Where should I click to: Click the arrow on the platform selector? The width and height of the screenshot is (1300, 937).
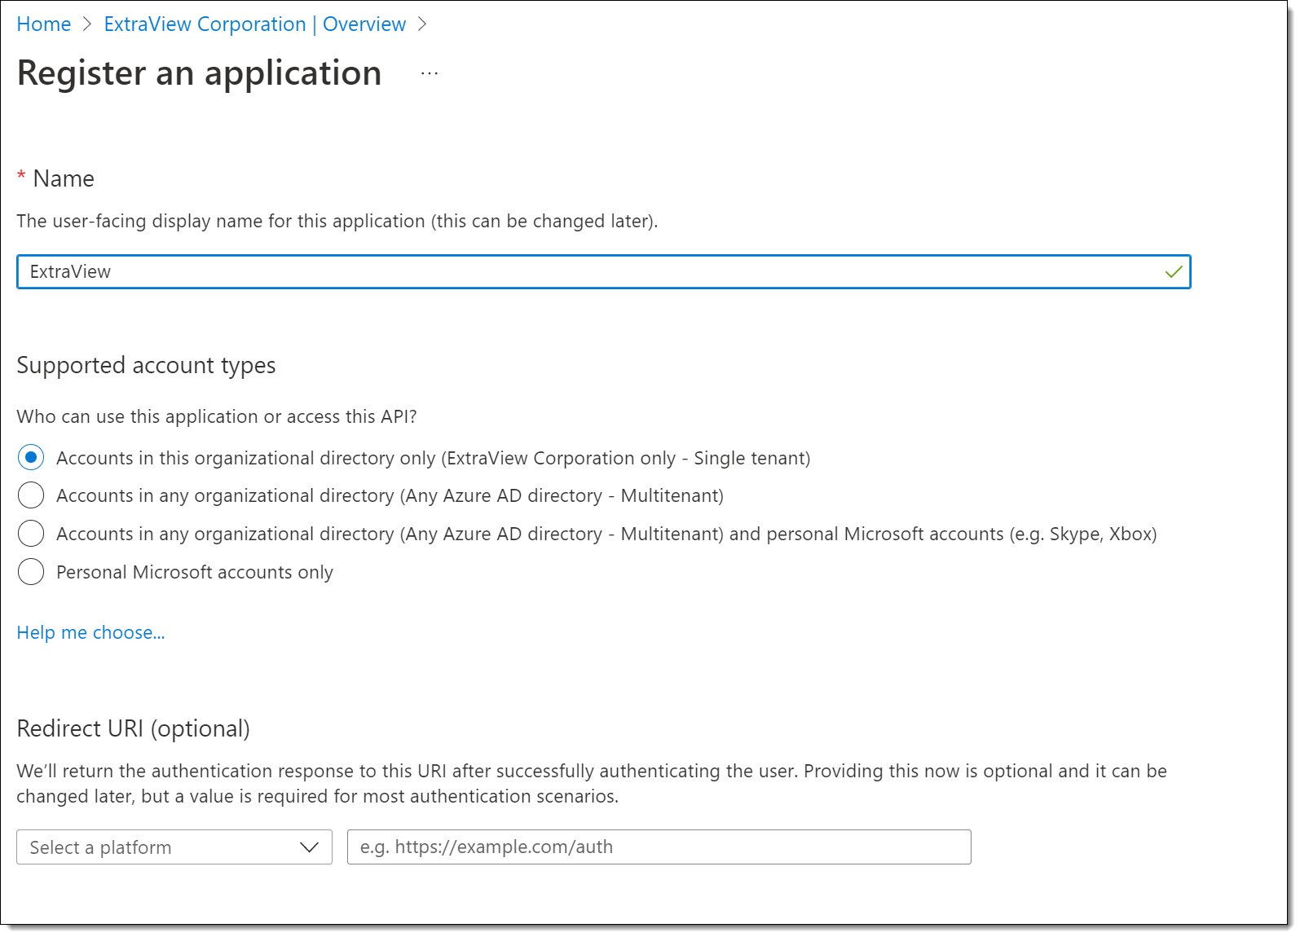[x=309, y=847]
